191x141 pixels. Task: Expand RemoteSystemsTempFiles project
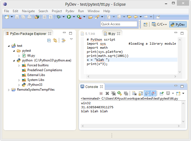point(9,90)
